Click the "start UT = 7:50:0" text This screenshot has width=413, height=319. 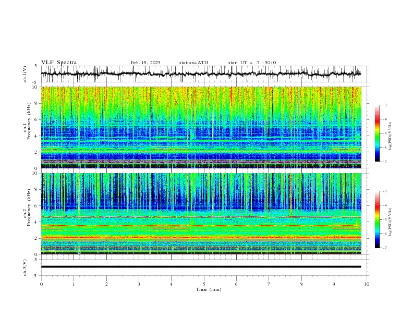coord(252,63)
